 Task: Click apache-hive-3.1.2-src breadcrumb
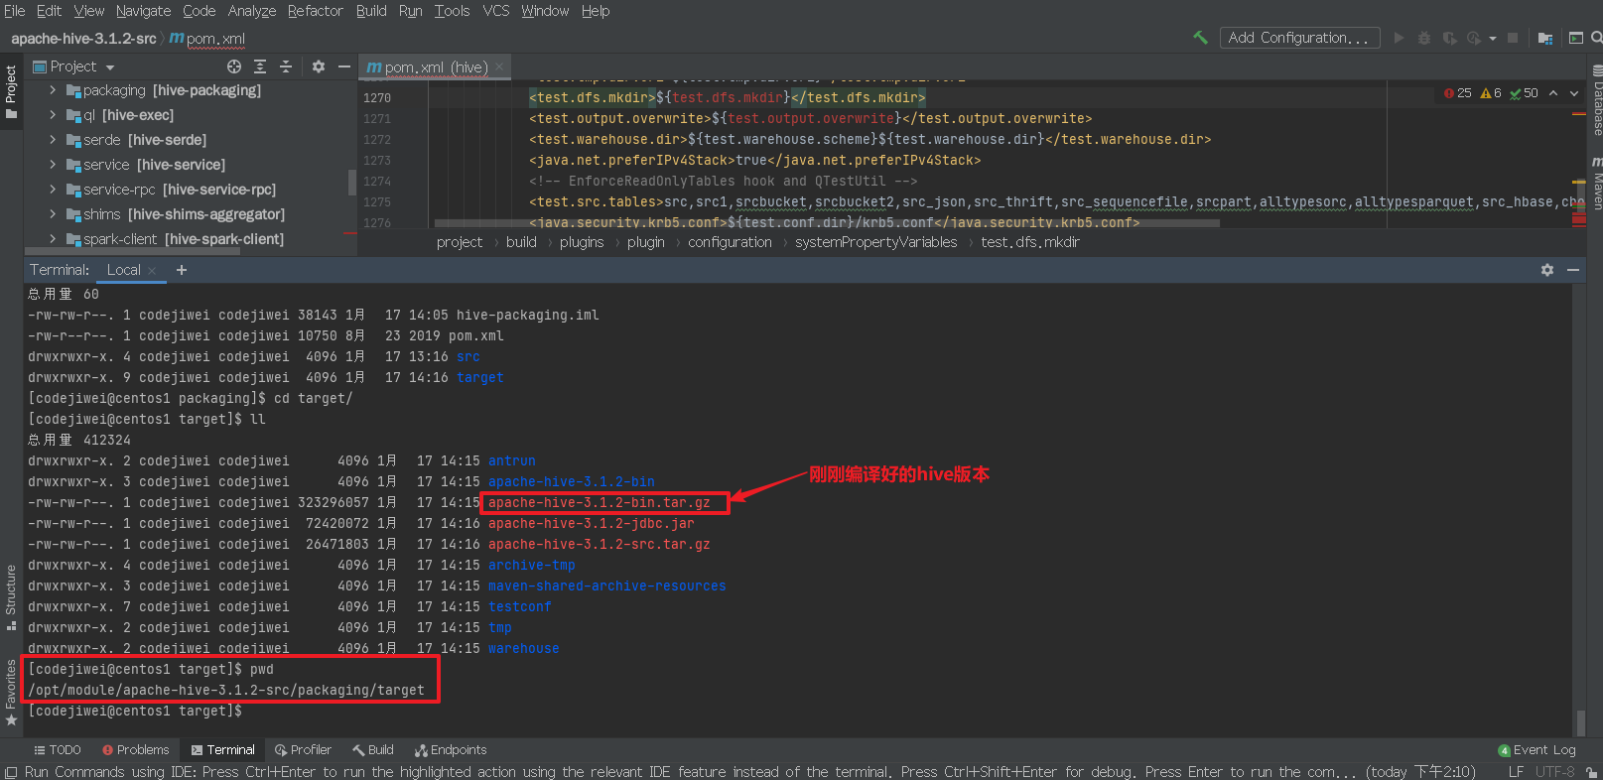[x=83, y=39]
